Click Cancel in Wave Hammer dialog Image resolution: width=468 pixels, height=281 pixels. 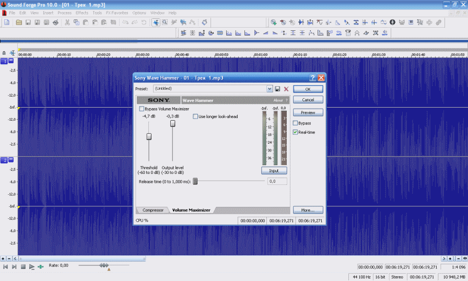tap(308, 100)
